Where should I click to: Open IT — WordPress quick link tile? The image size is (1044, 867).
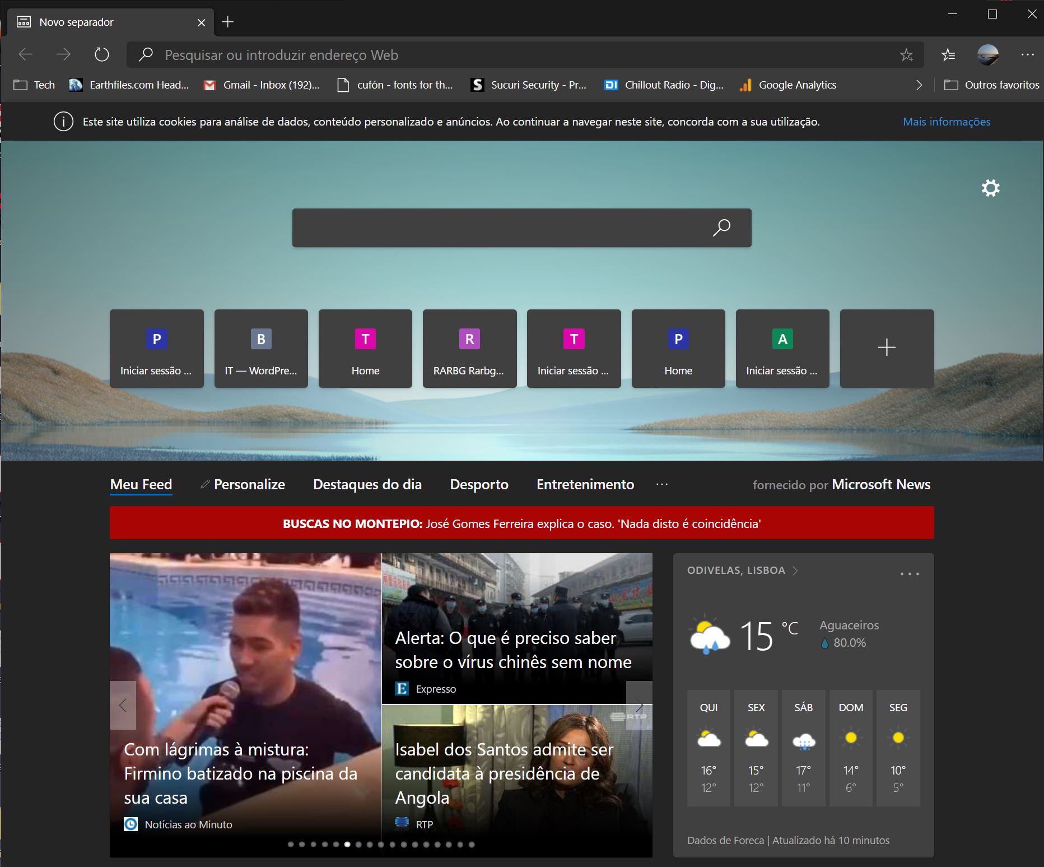(x=261, y=349)
